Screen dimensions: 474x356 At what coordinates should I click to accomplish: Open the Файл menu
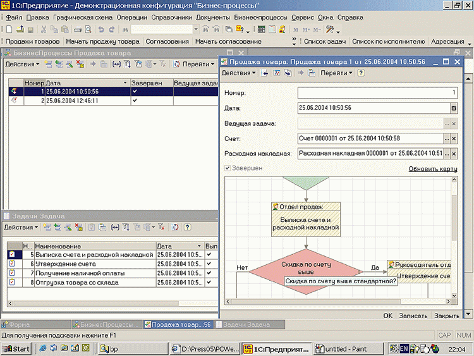pos(14,17)
